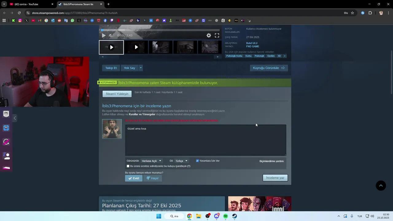Open a new browser tab
This screenshot has width=393, height=221.
[108, 4]
